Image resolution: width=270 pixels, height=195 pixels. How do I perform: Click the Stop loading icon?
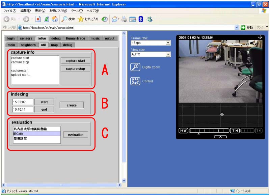(38, 19)
